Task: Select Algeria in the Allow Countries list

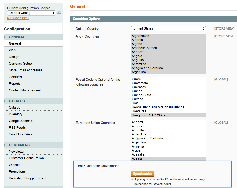Action: pyautogui.click(x=168, y=44)
